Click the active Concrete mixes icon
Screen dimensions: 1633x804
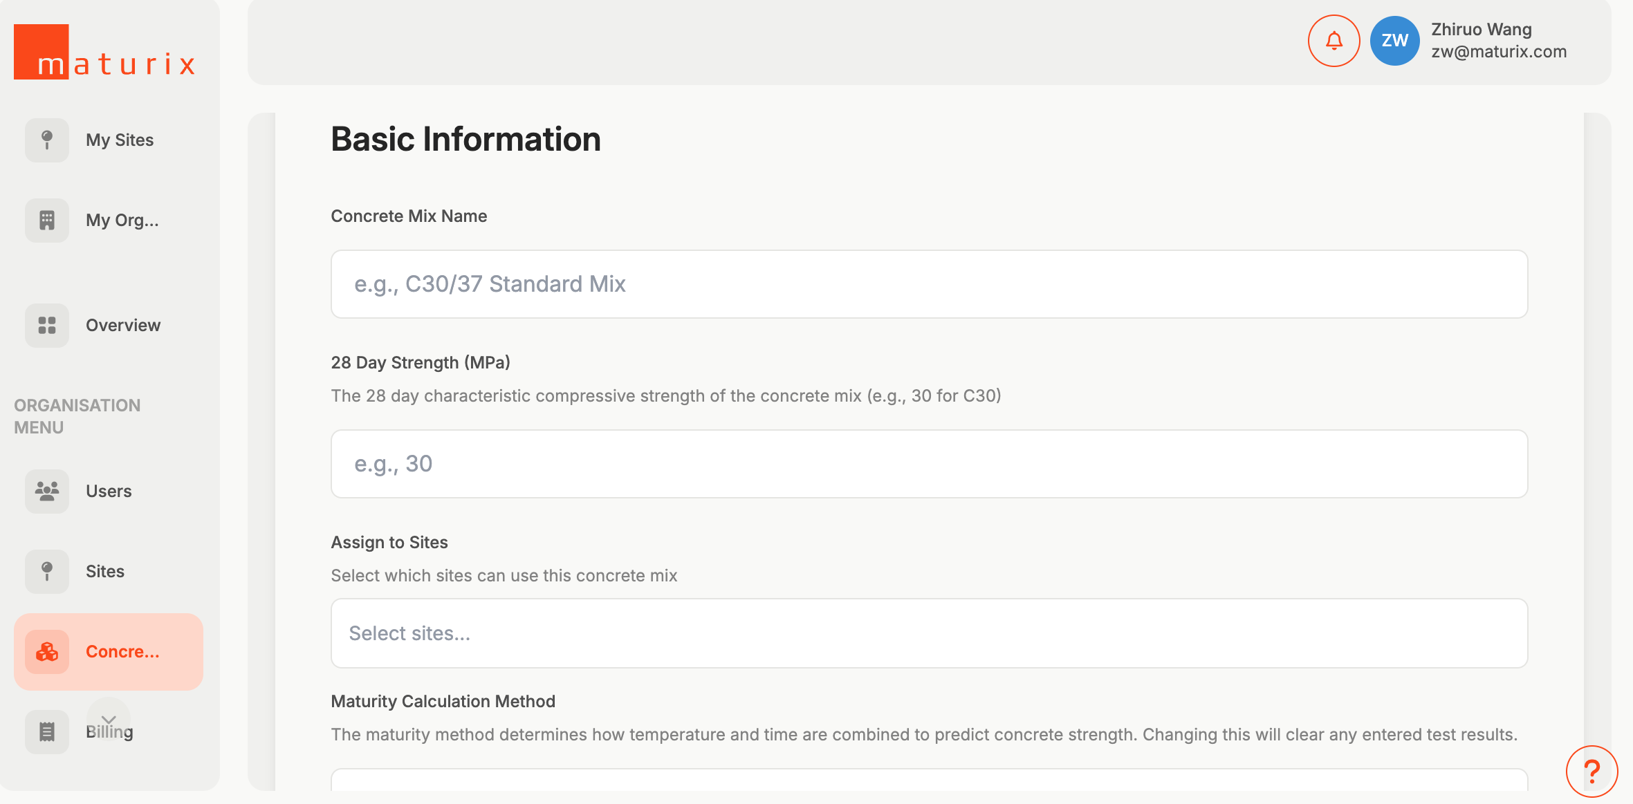coord(46,651)
